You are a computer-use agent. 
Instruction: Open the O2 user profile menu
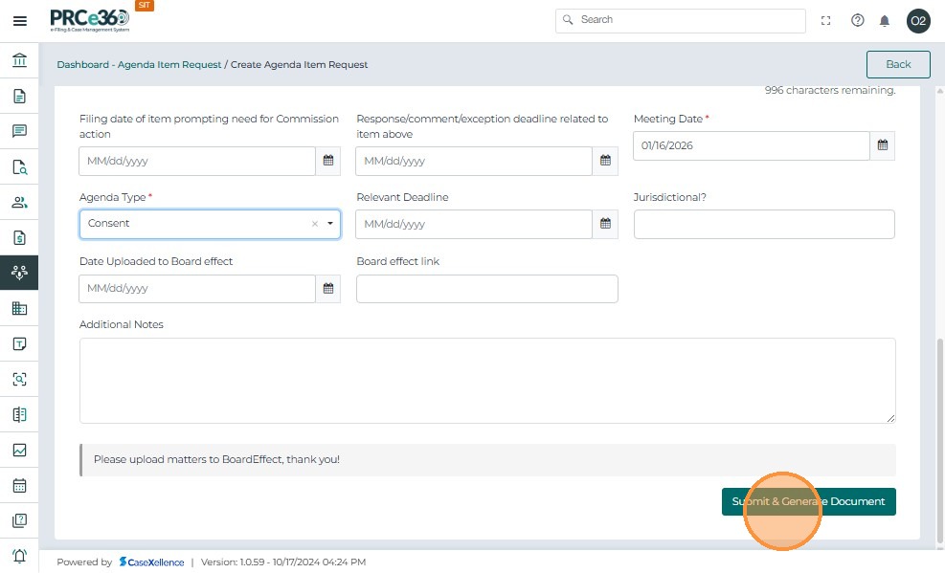918,21
